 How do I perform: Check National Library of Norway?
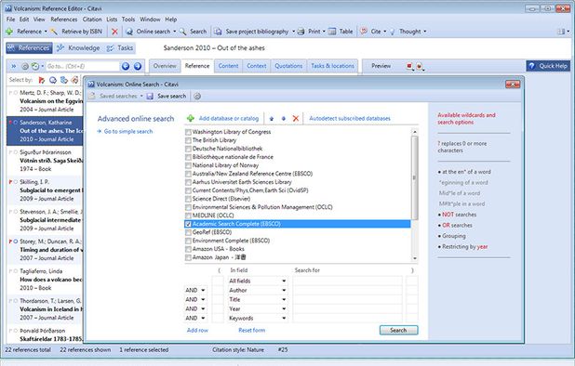[x=188, y=165]
